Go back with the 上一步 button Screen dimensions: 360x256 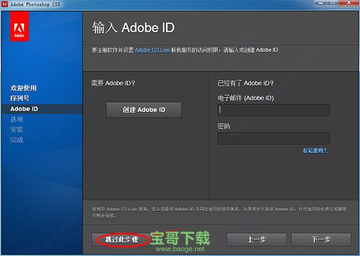click(256, 239)
